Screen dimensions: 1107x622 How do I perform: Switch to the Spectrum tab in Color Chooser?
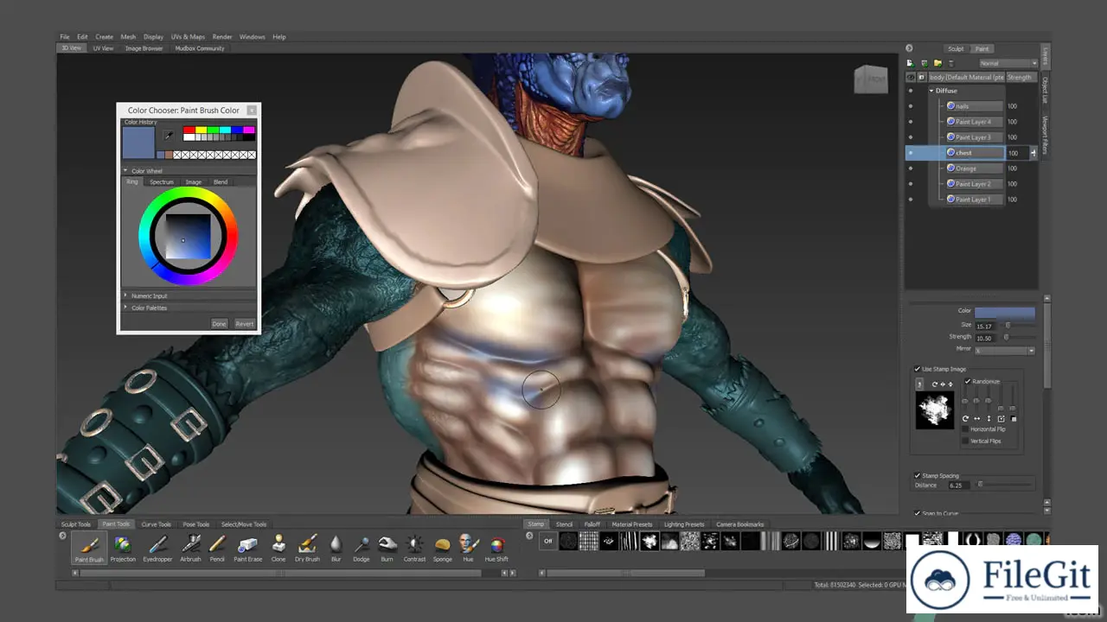(162, 182)
